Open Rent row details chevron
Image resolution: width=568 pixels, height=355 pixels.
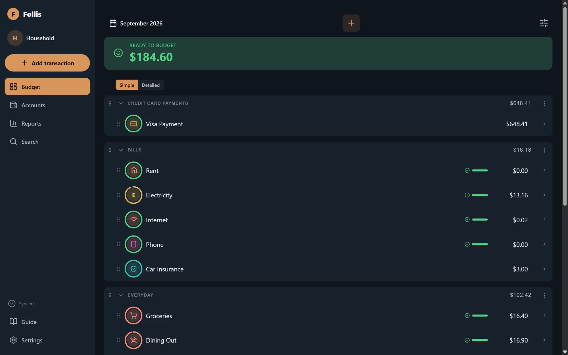pyautogui.click(x=544, y=170)
